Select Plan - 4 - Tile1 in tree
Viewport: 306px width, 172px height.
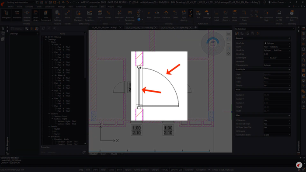63,78
